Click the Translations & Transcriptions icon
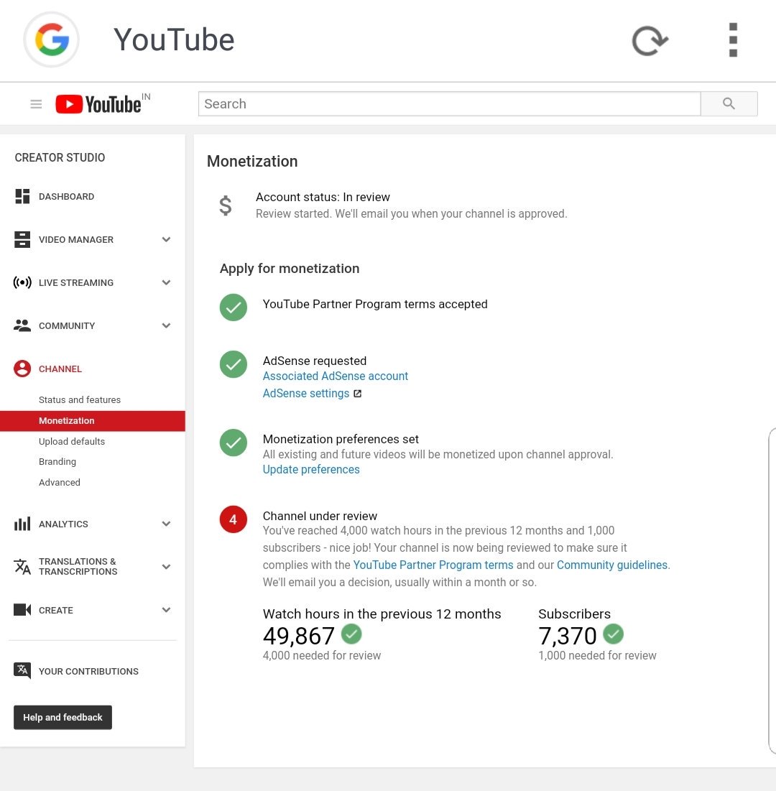The width and height of the screenshot is (776, 791). (x=22, y=567)
